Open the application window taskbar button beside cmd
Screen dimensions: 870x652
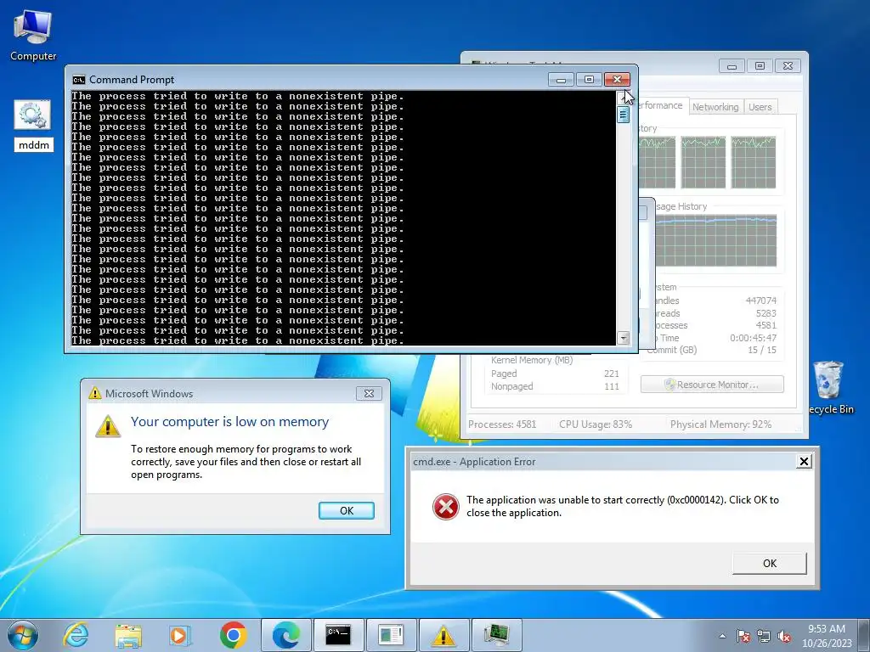click(391, 635)
